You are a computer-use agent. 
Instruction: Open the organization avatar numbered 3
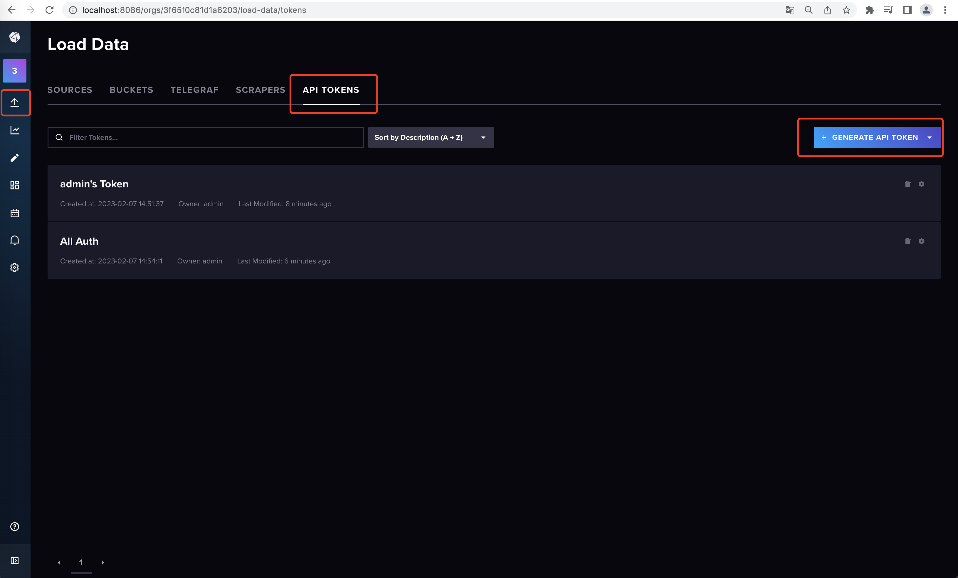pos(15,71)
